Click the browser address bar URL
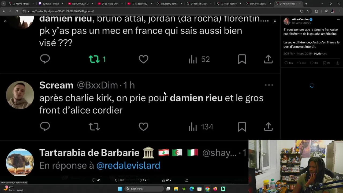The height and width of the screenshot is (193, 343). [x=61, y=11]
